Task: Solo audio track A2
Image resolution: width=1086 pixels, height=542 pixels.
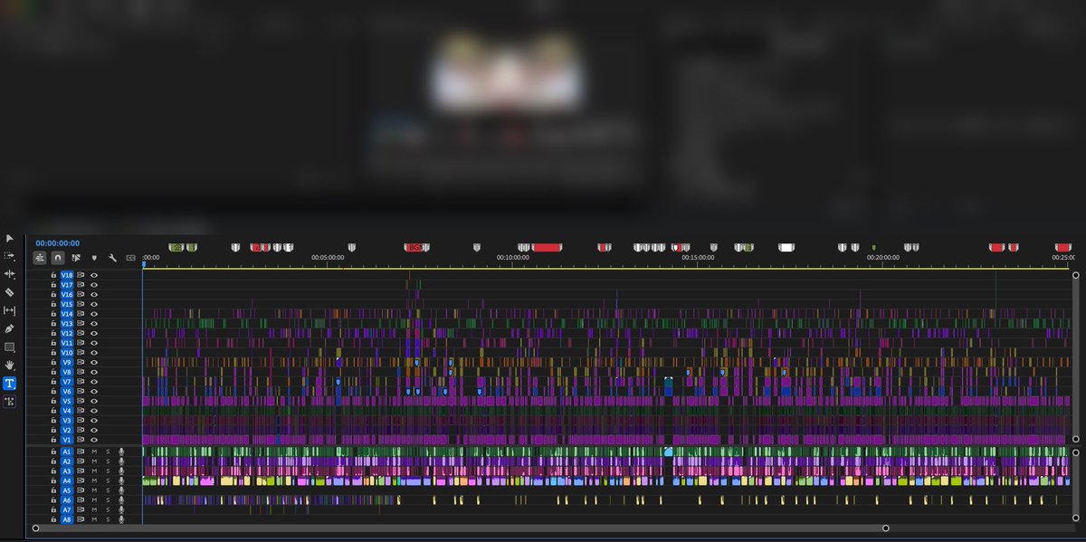Action: [107, 461]
